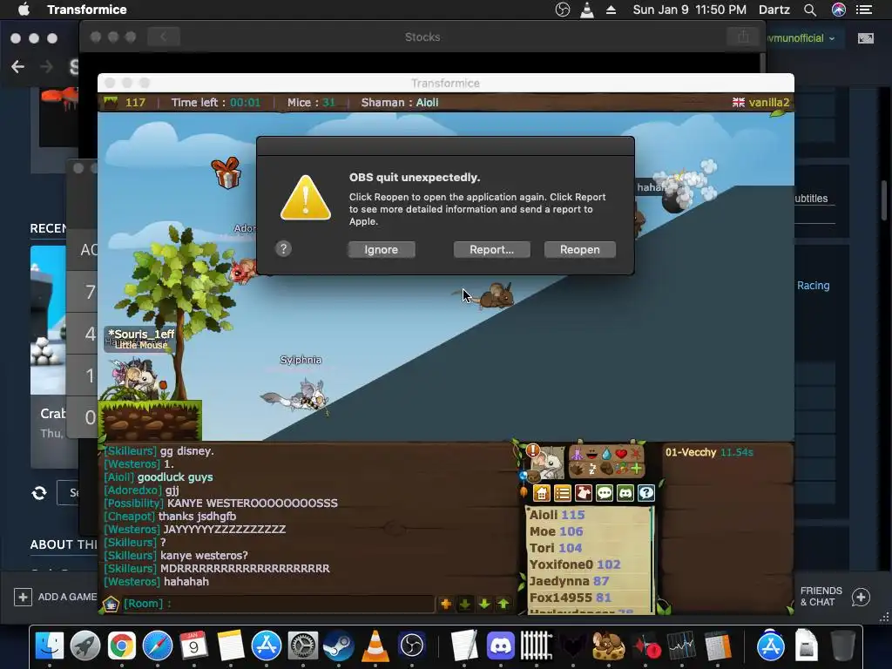
Task: Click the Steam refresh icon
Action: (38, 493)
